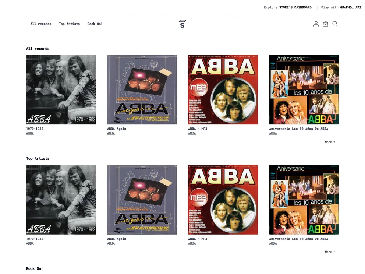Image resolution: width=365 pixels, height=274 pixels.
Task: Click More arrow under Top Artists
Action: click(330, 252)
